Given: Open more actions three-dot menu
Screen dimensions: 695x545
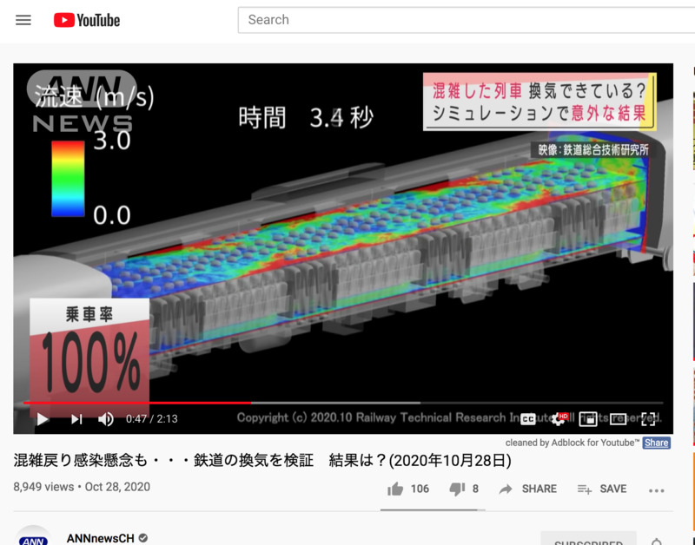Looking at the screenshot, I should pyautogui.click(x=656, y=490).
